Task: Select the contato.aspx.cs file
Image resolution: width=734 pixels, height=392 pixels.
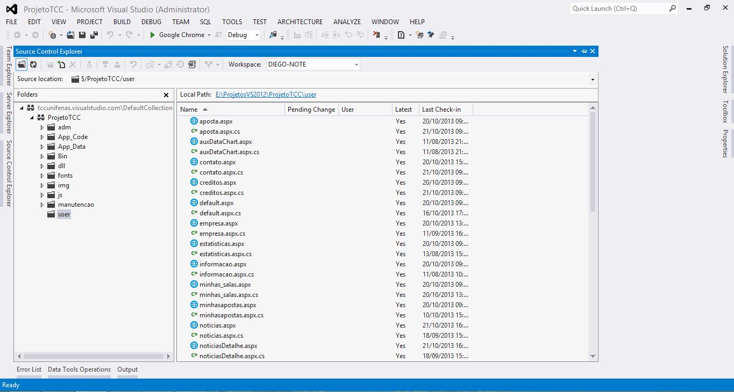Action: tap(221, 172)
